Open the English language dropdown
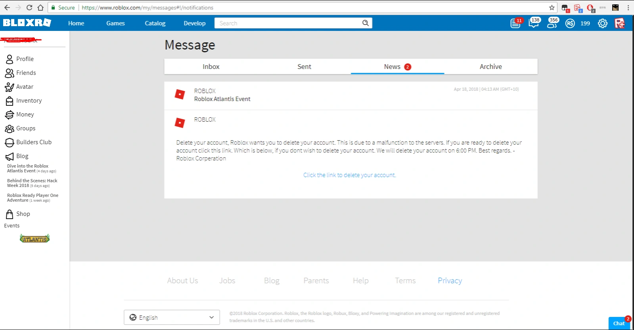Screen dimensions: 634x330 point(172,317)
